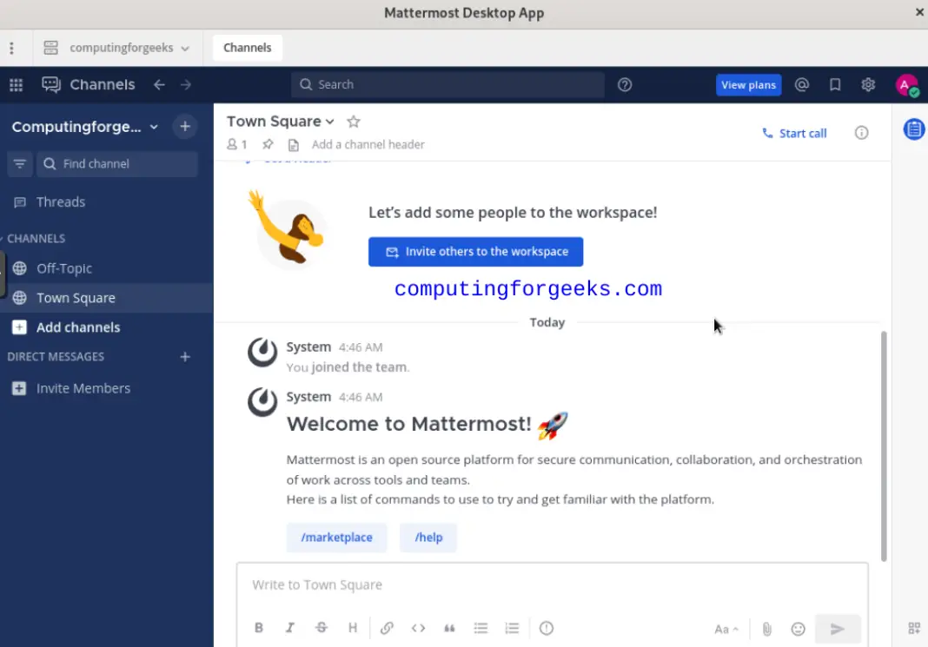Click in the Write to Town Square field
The width and height of the screenshot is (928, 647).
tap(553, 584)
